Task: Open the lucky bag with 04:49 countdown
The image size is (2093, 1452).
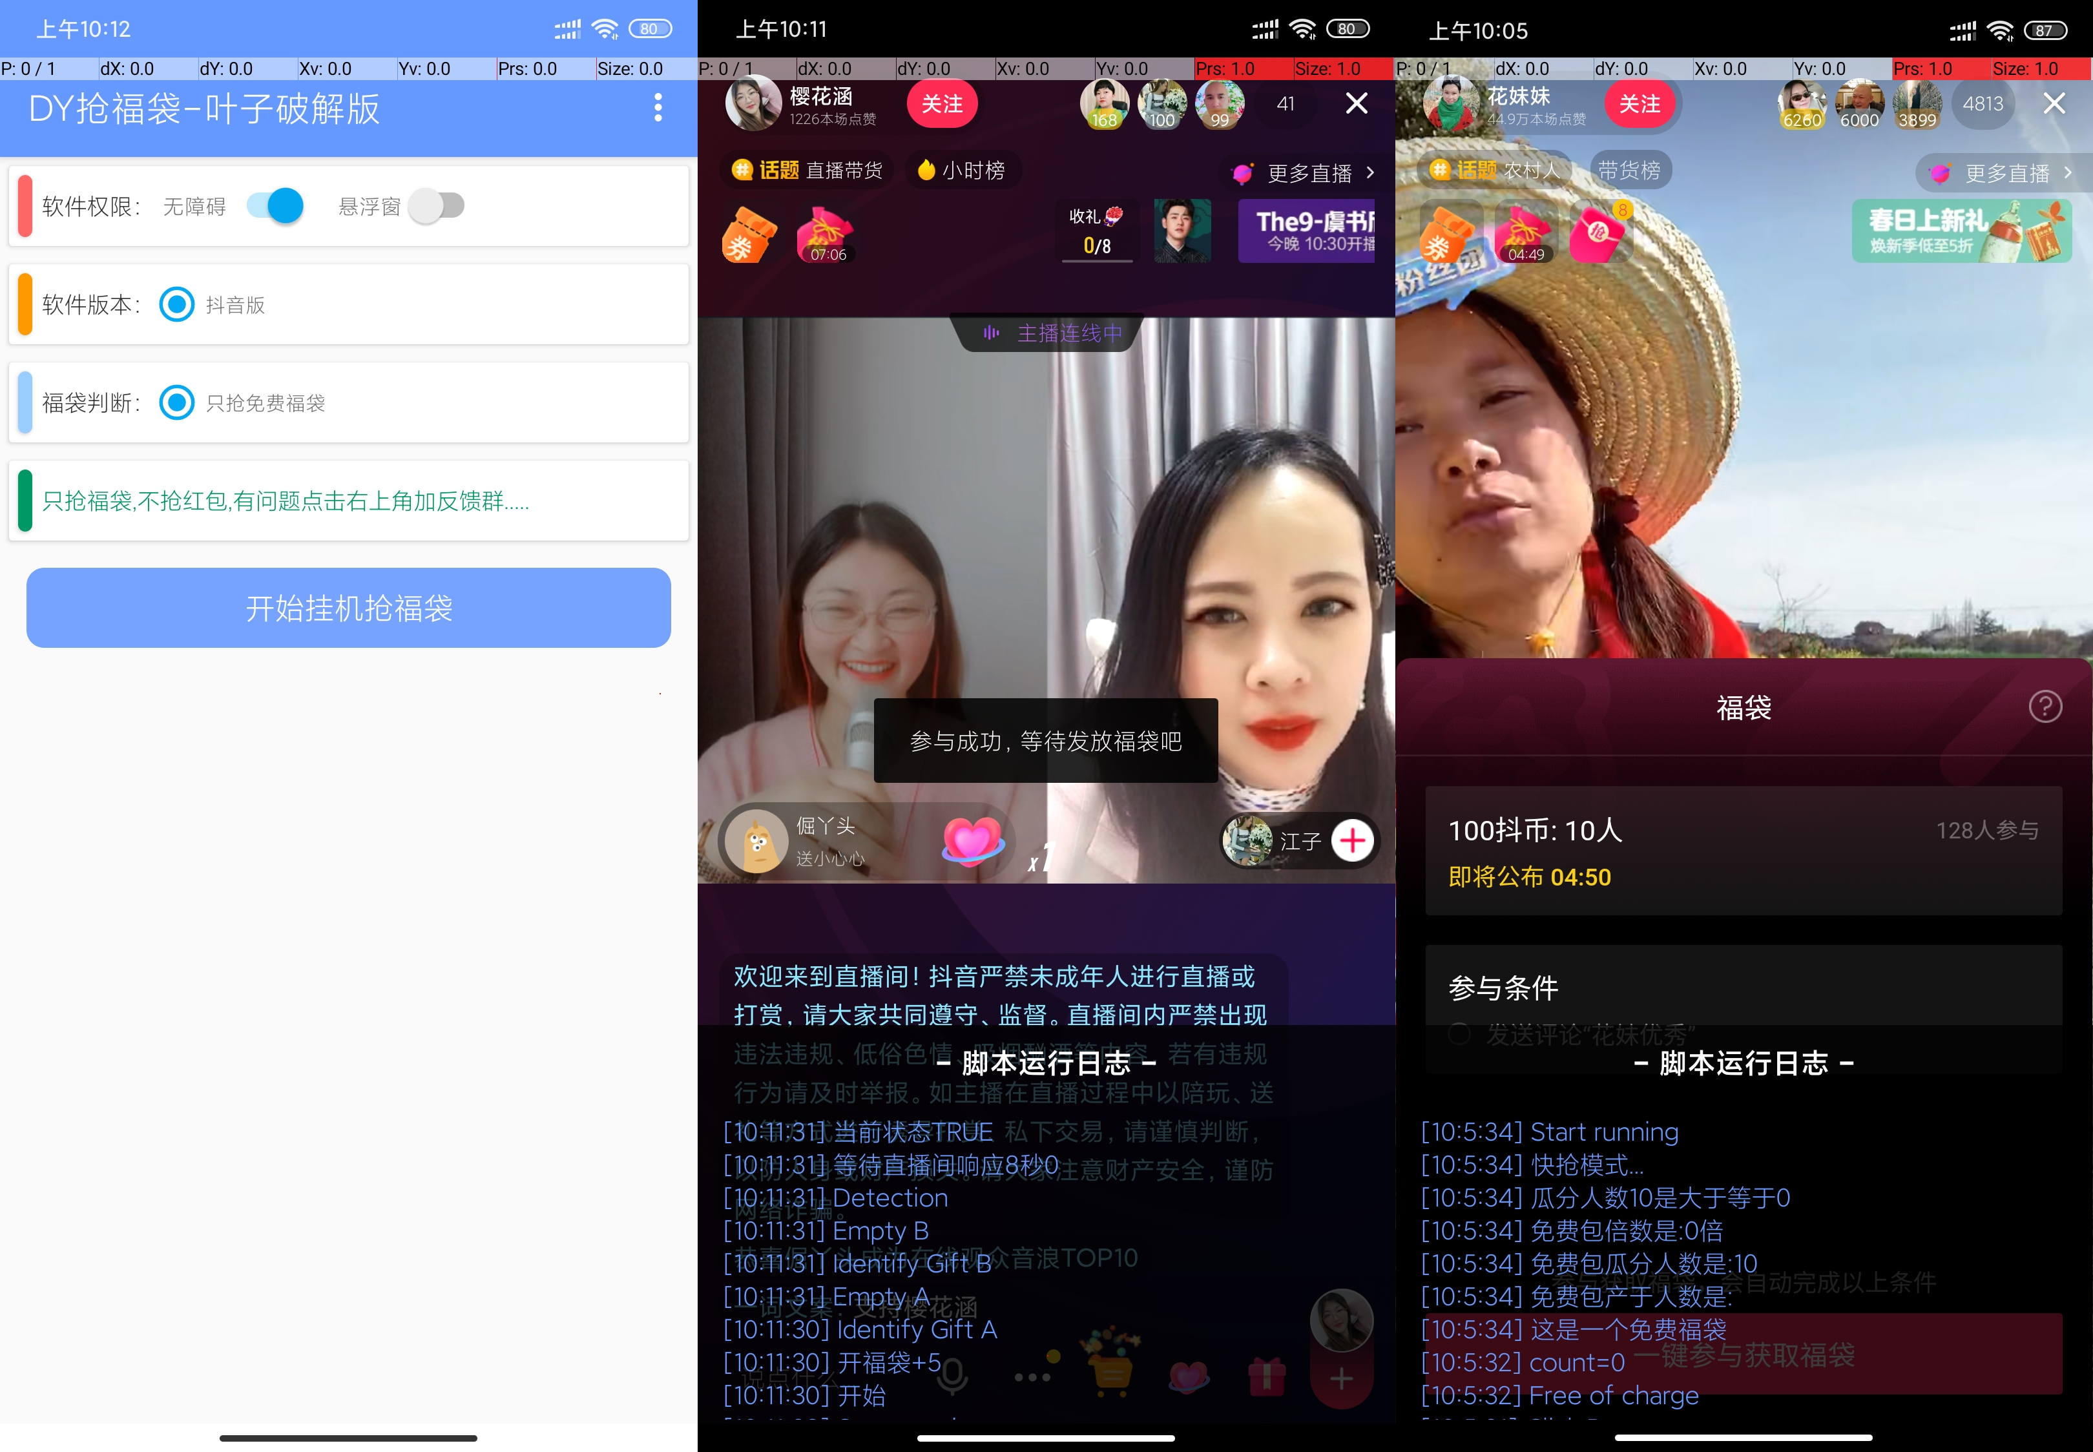Action: pos(1524,234)
